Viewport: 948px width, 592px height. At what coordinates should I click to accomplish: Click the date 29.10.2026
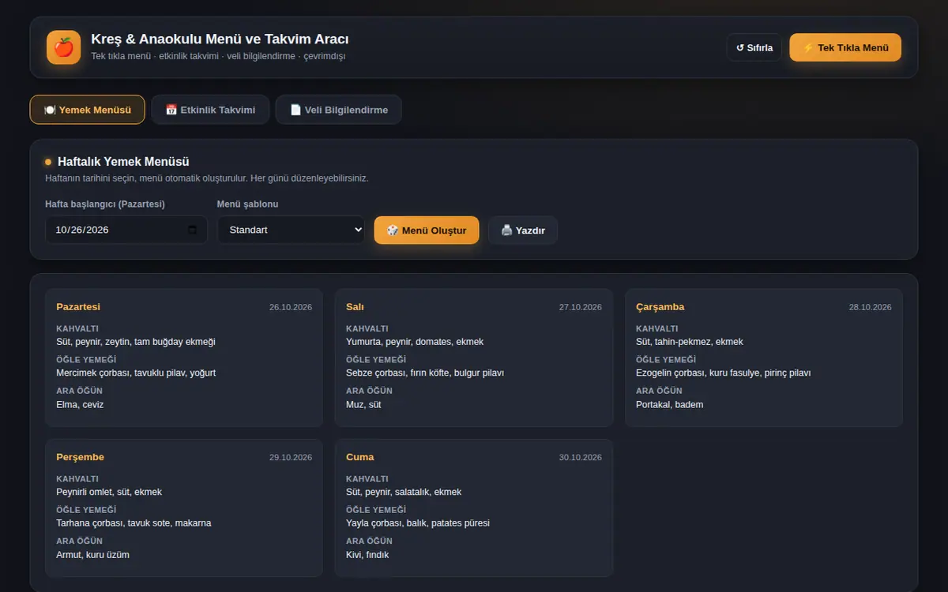(x=291, y=457)
